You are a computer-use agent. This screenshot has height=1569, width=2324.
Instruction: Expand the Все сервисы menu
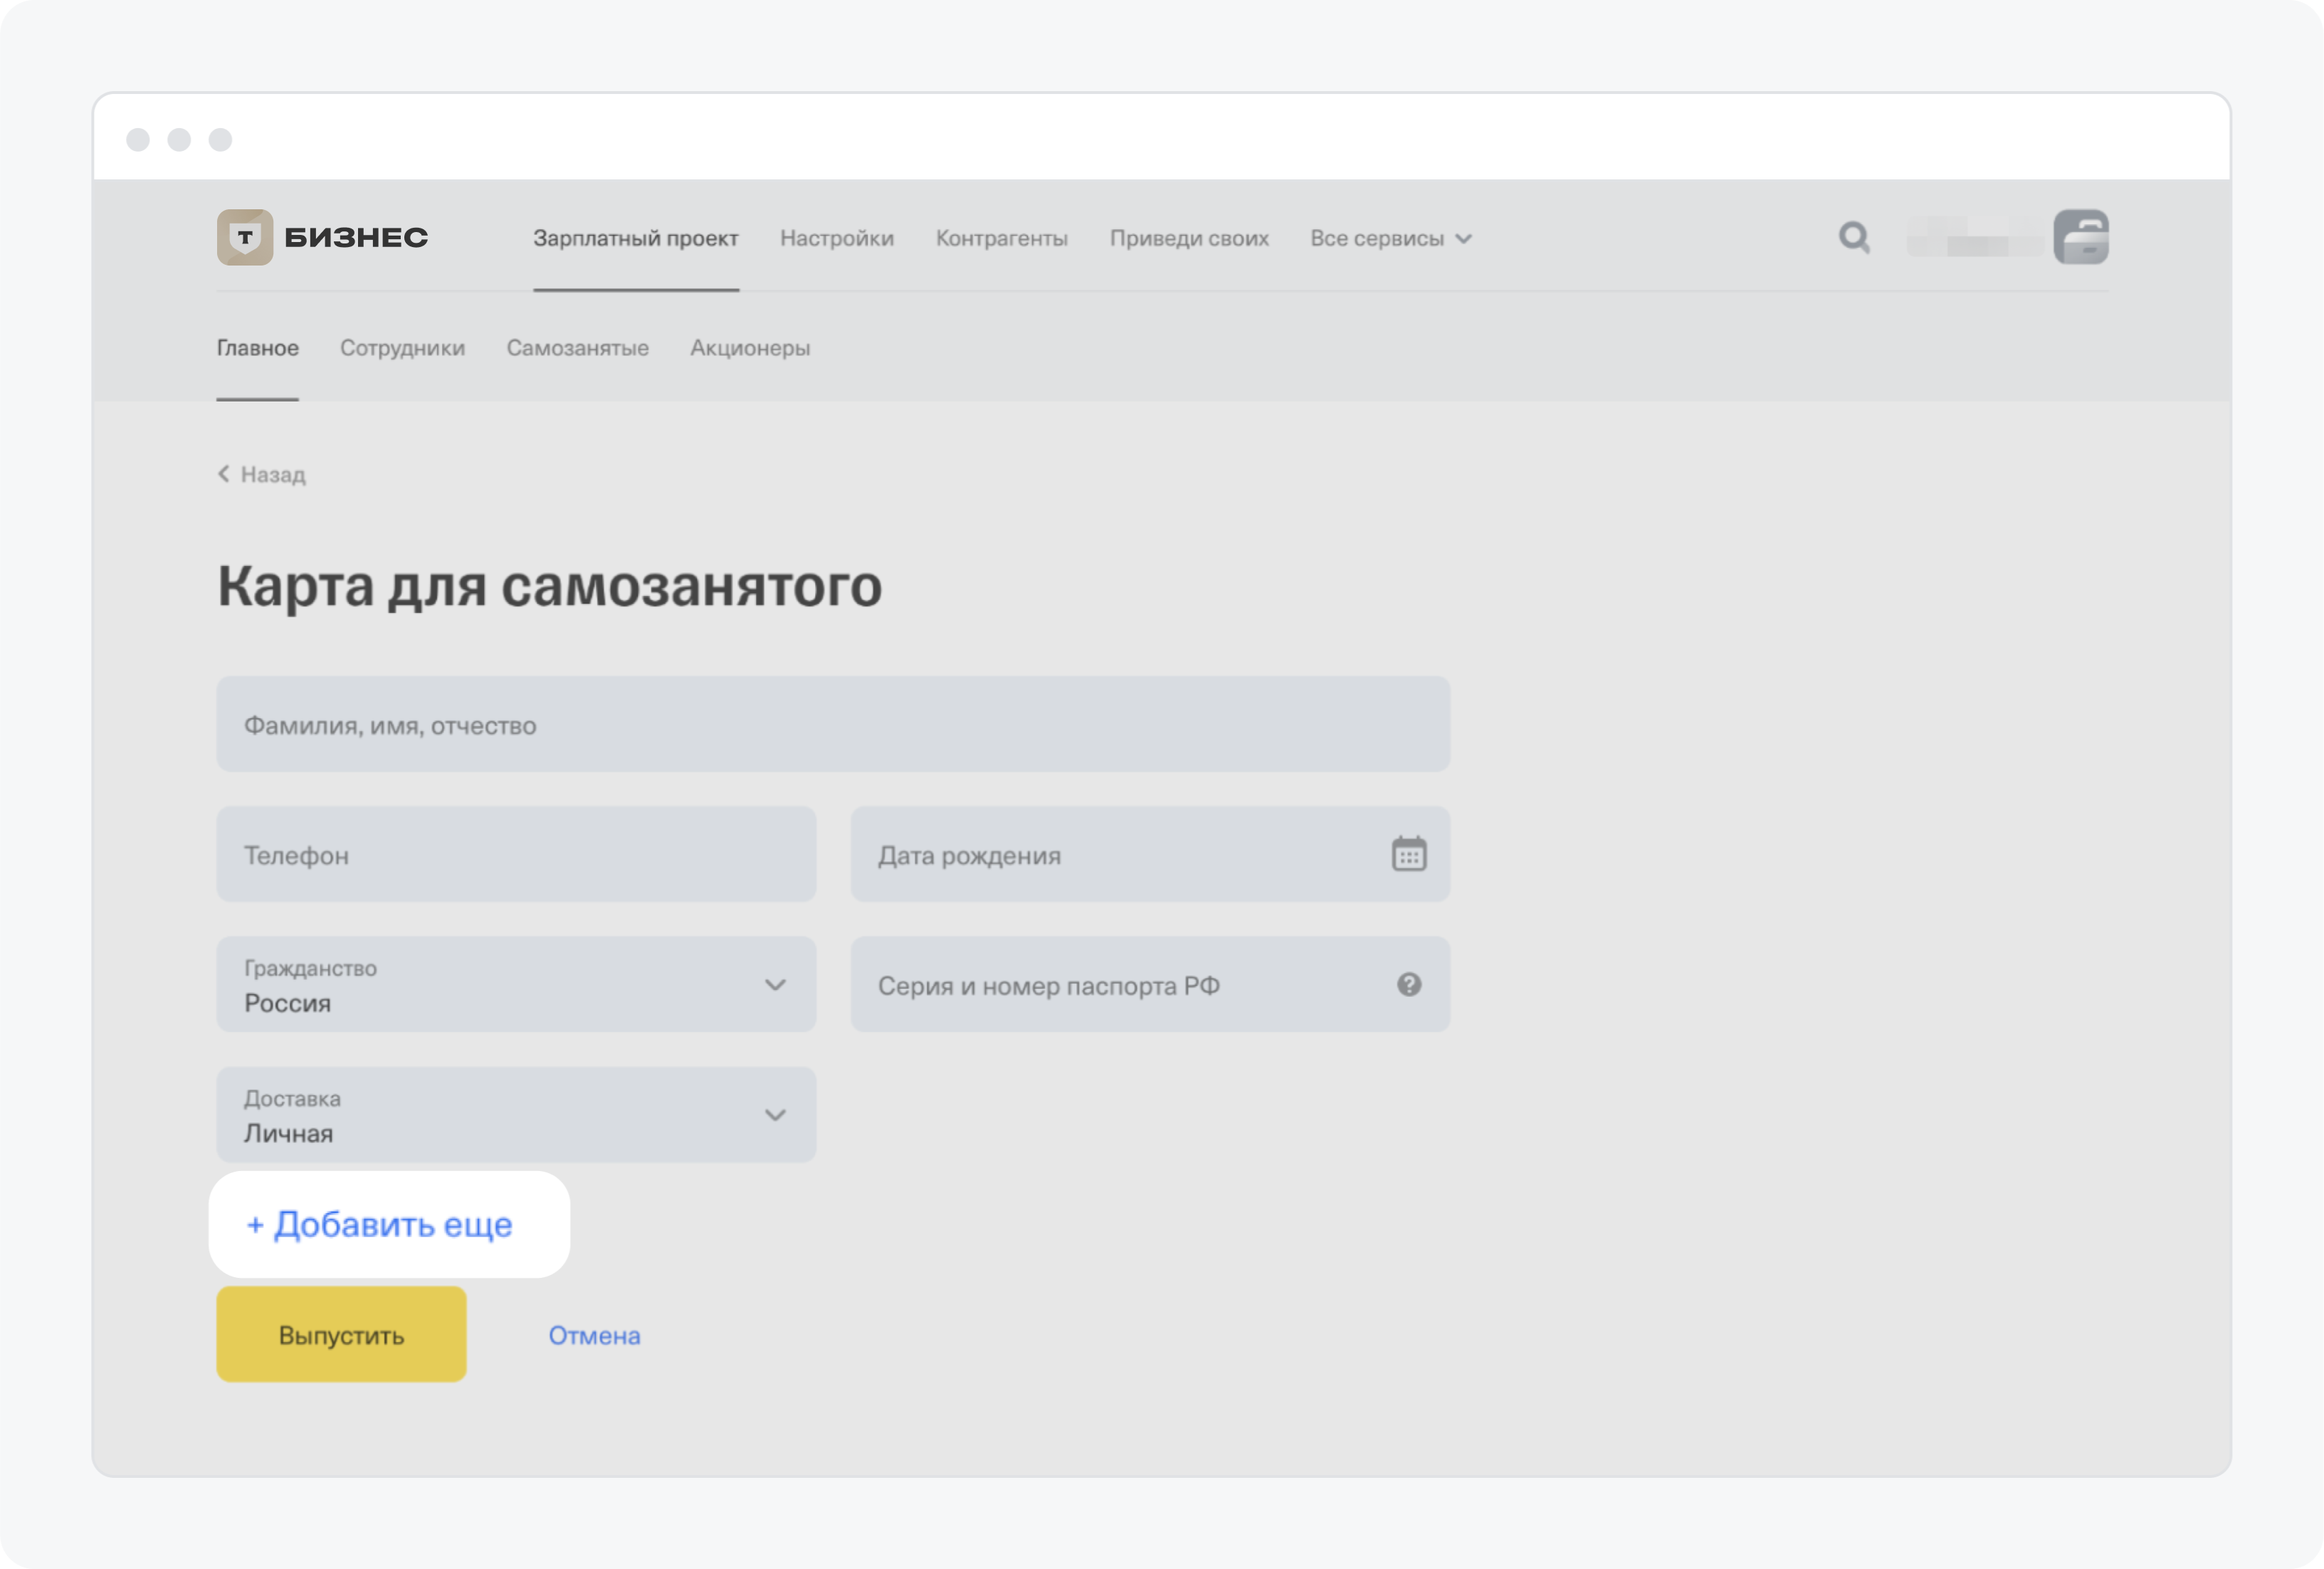click(x=1390, y=238)
